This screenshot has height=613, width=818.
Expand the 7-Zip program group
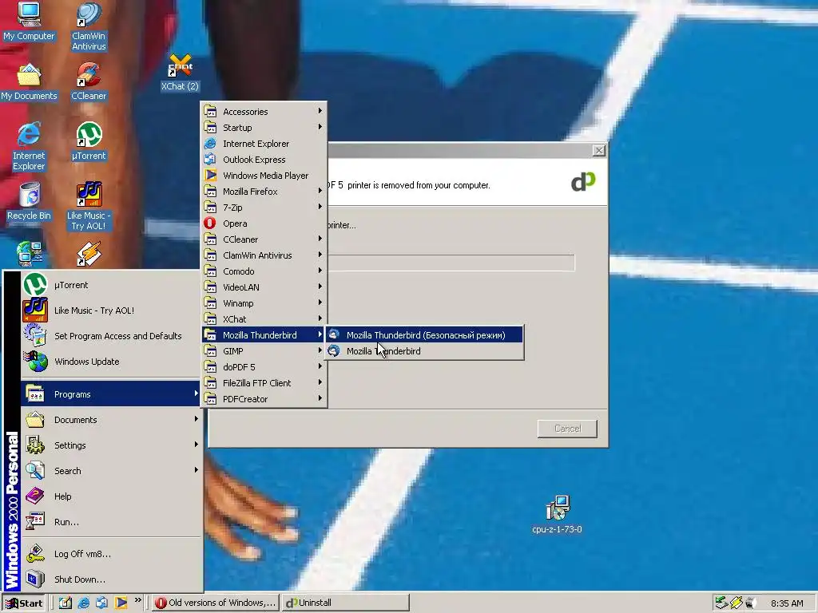[x=264, y=207]
